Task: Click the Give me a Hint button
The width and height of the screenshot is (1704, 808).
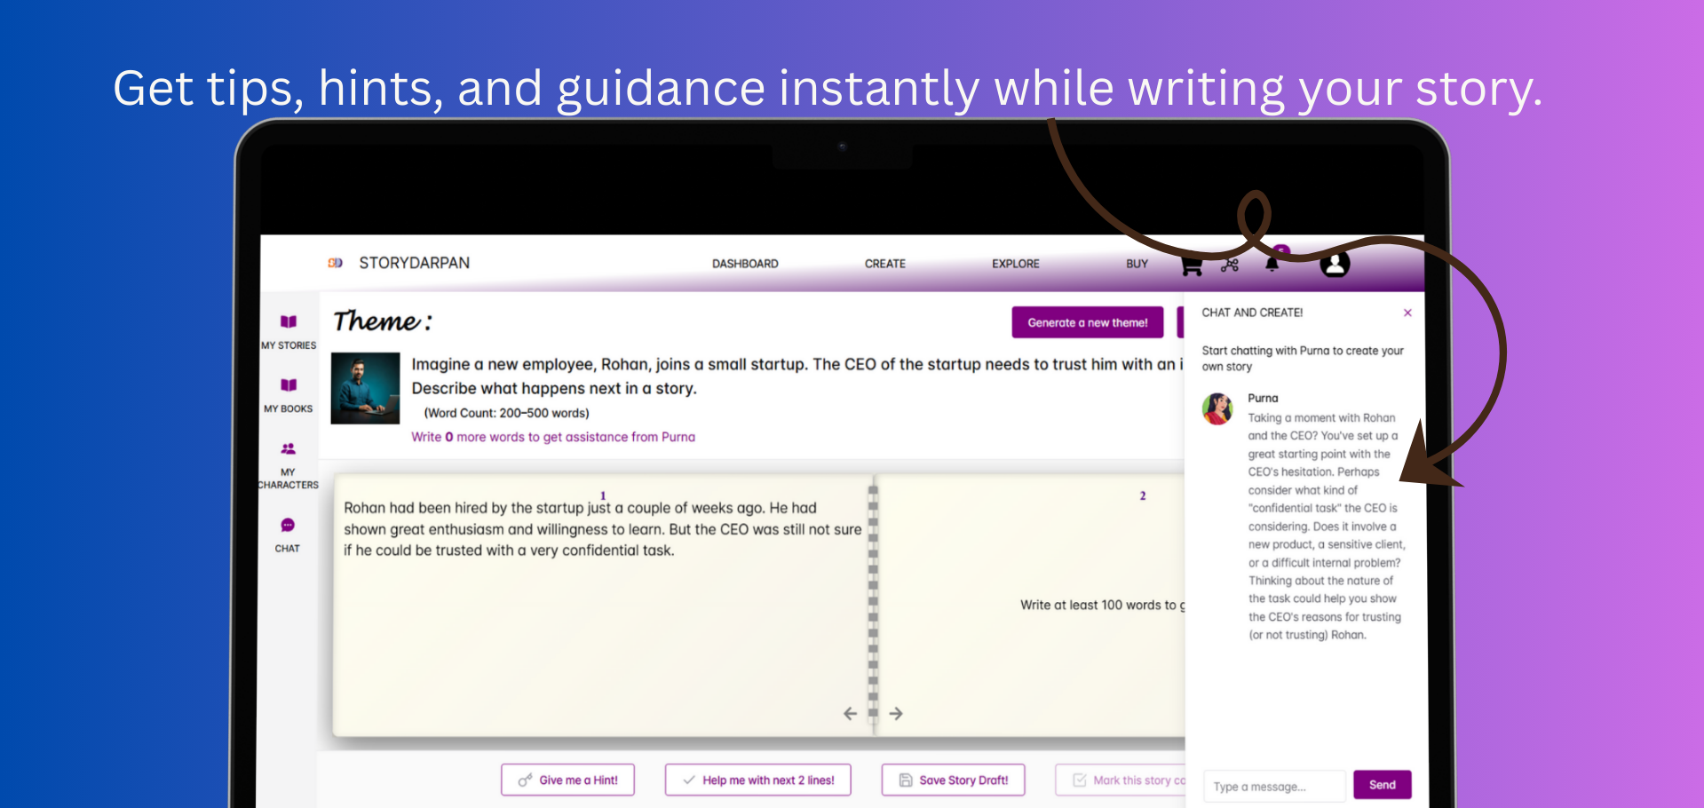Action: [x=567, y=780]
